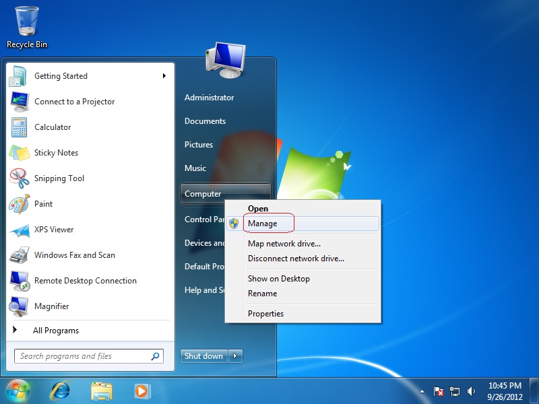539x404 pixels.
Task: Select Disconnect network drive...
Action: pyautogui.click(x=303, y=259)
